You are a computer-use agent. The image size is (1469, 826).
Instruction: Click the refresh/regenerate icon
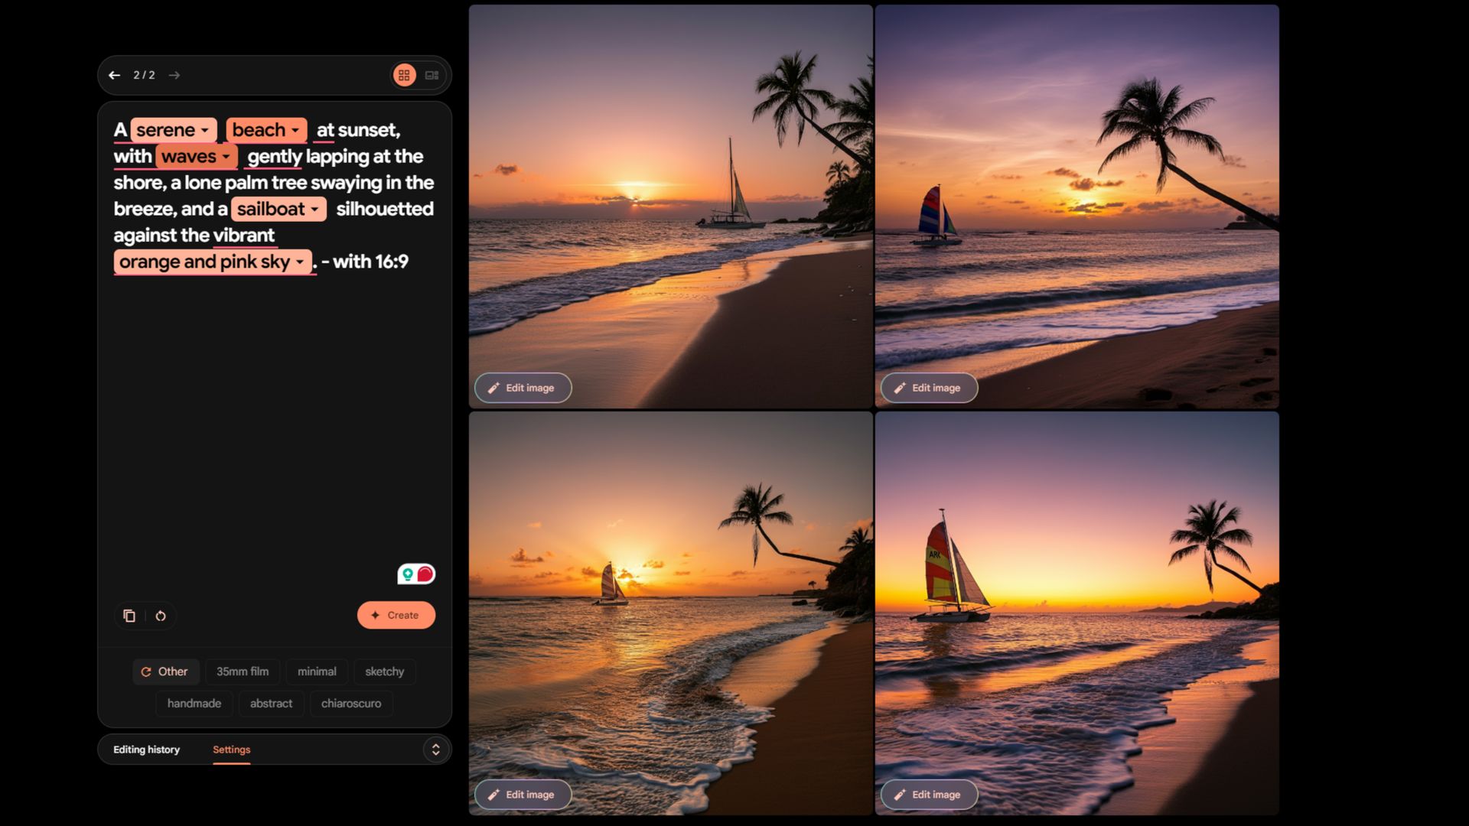point(159,614)
